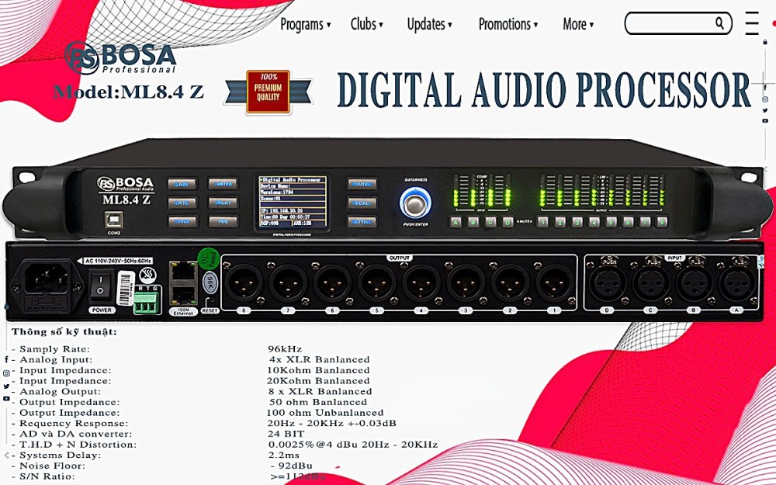Expand the Programs dropdown menu

[305, 24]
